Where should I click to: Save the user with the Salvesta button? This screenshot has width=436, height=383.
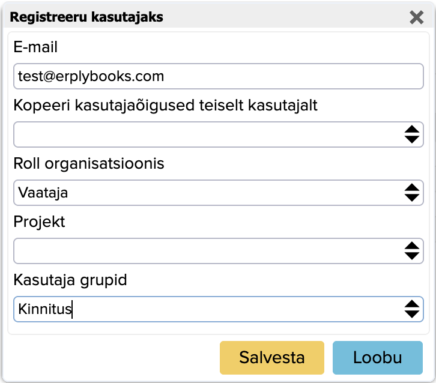[x=272, y=358]
